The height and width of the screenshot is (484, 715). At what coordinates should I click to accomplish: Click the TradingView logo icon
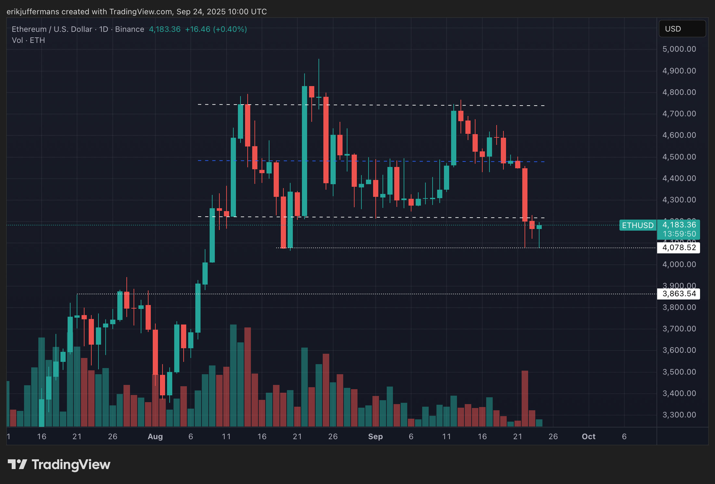click(x=17, y=464)
